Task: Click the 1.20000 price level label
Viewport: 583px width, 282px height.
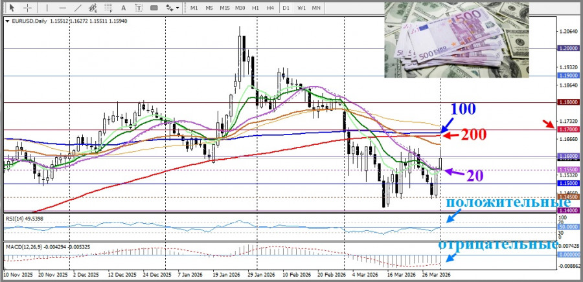Action: coord(568,49)
